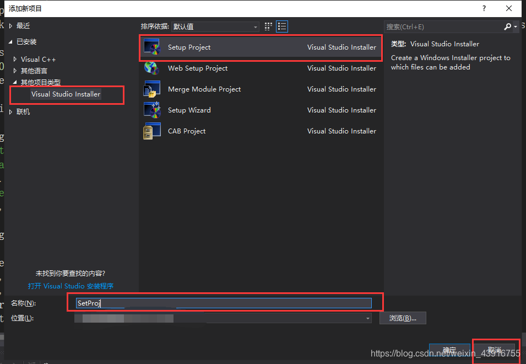This screenshot has height=364, width=526.
Task: Select the Web Setup Project row
Action: pos(261,68)
